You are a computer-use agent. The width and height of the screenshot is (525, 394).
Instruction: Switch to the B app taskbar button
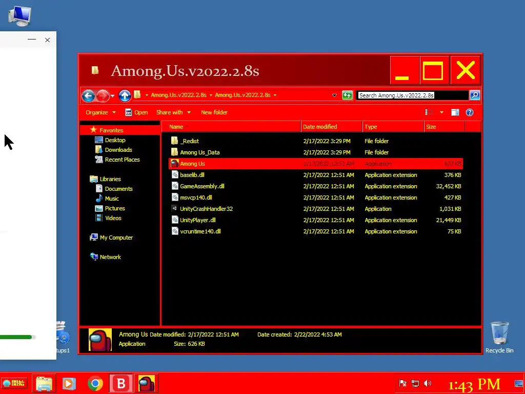[121, 383]
